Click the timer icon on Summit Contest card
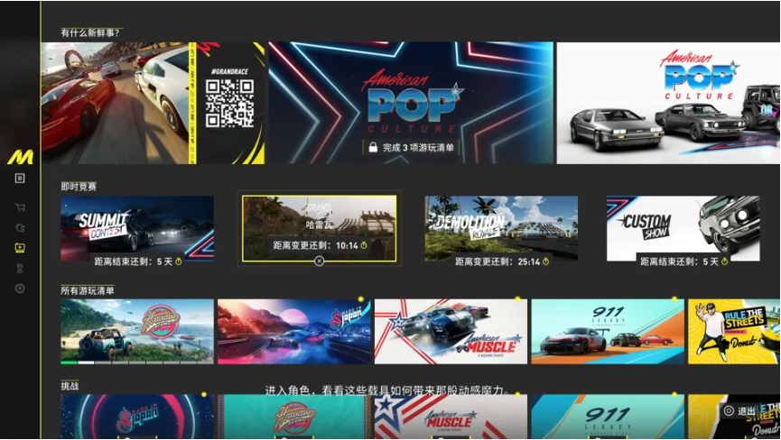This screenshot has height=440, width=781. point(178,261)
